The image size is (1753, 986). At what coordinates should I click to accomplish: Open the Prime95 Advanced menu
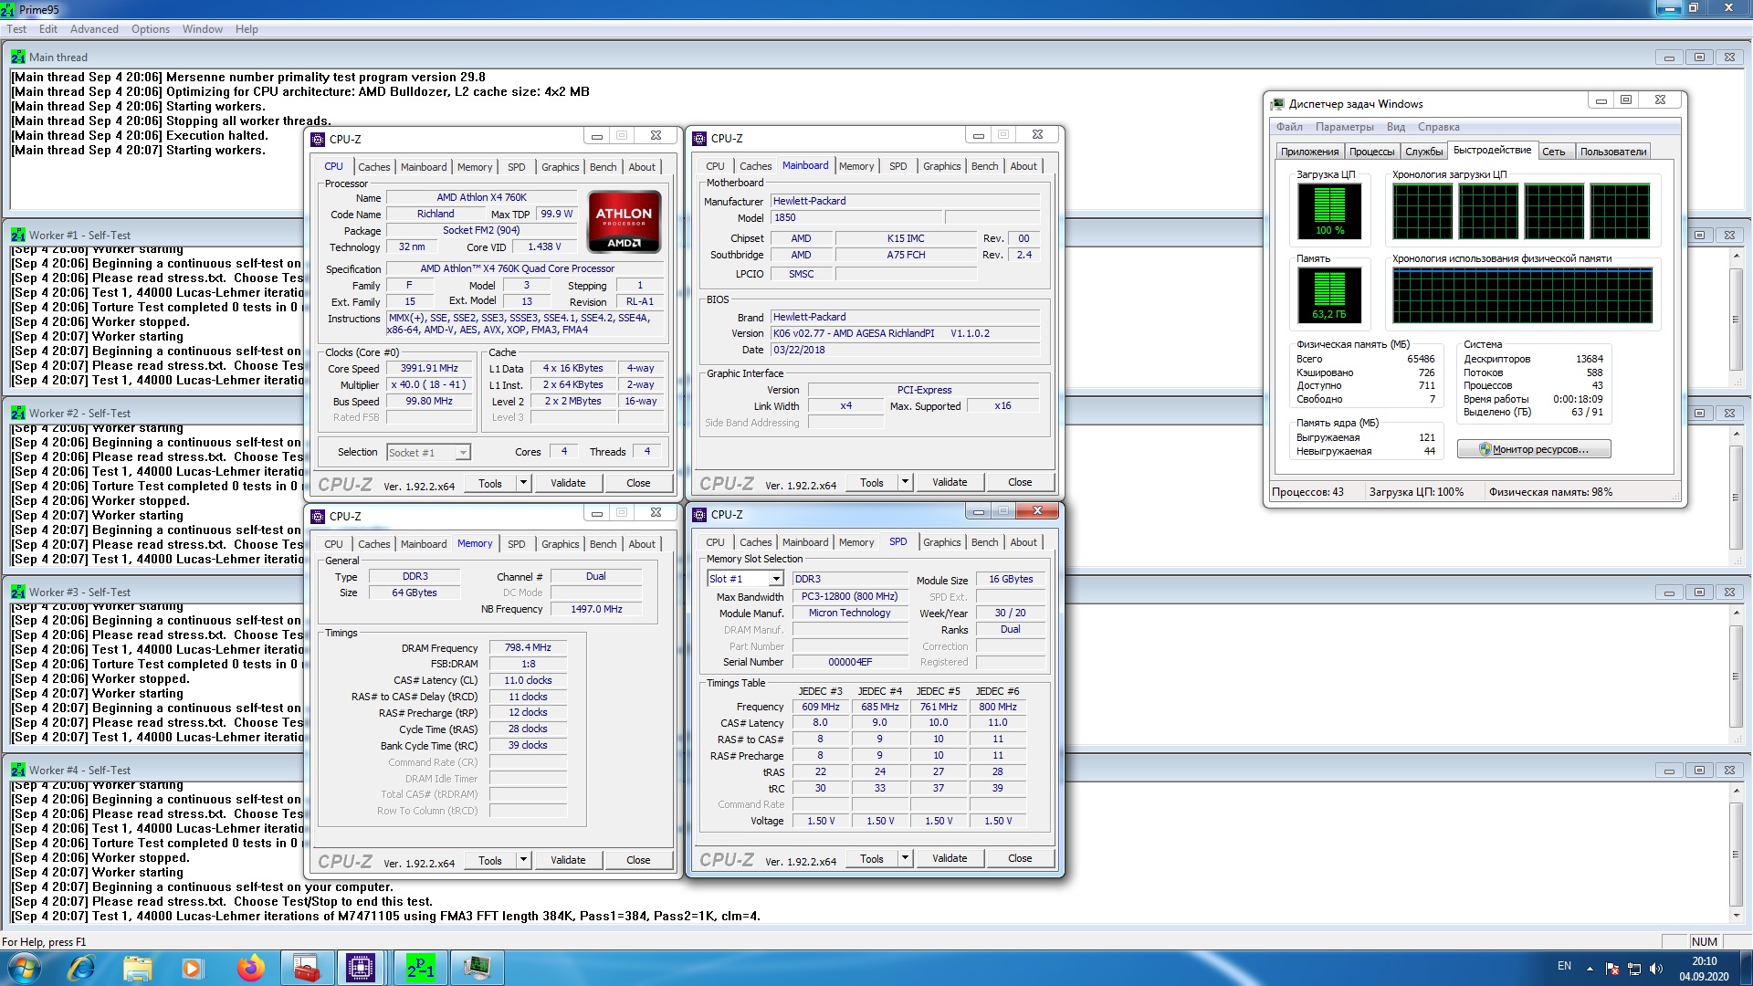[94, 29]
